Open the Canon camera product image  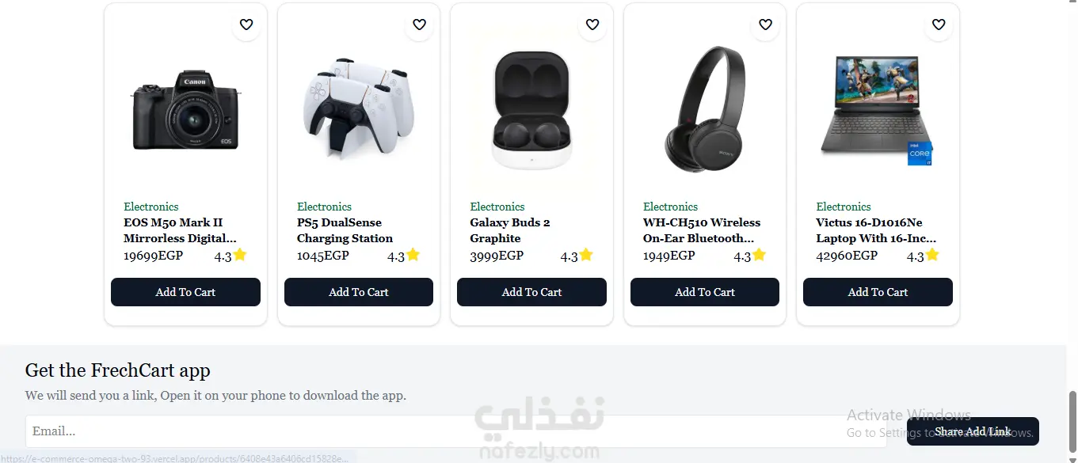coord(186,109)
